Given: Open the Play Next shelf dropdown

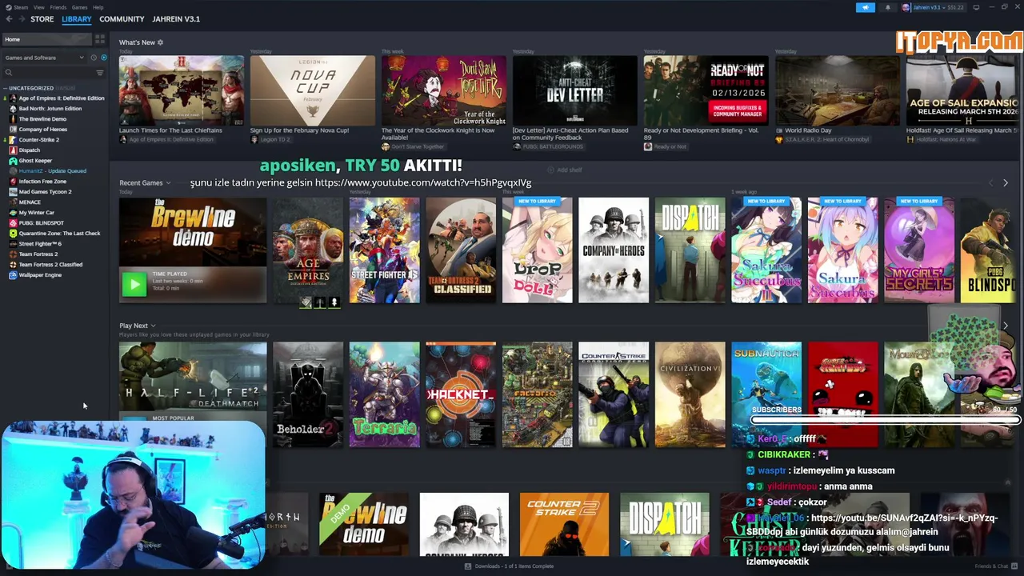Looking at the screenshot, I should point(153,326).
